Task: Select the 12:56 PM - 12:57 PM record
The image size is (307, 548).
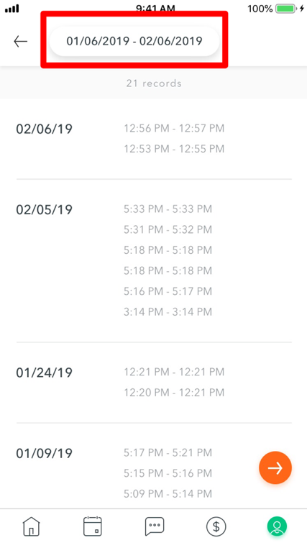Action: [174, 128]
